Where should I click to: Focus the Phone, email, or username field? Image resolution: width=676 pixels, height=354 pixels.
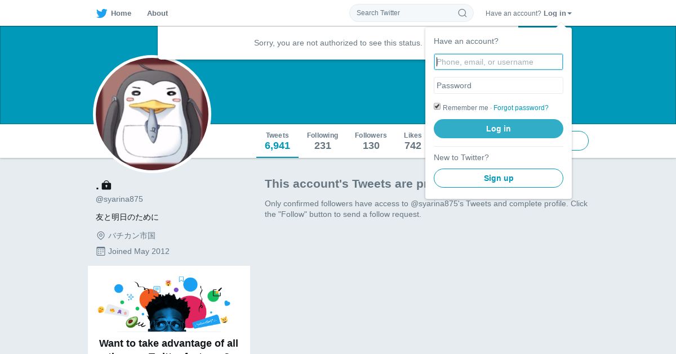point(499,62)
